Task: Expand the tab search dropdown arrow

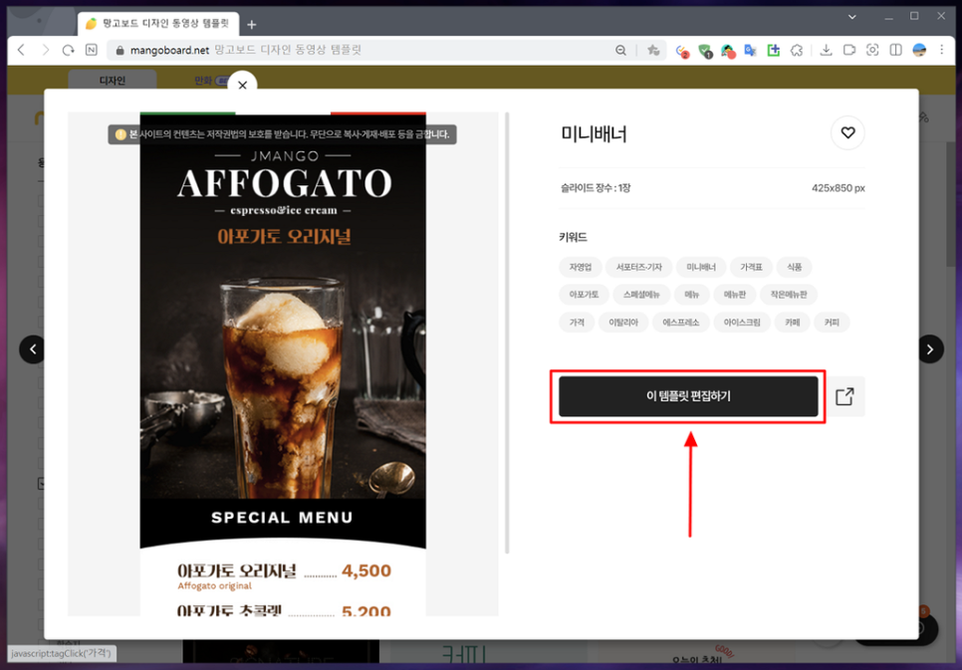Action: pos(852,17)
